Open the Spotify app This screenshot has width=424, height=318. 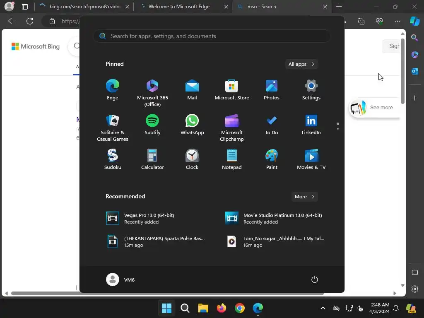tap(152, 125)
